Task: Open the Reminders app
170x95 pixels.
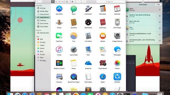Action: click(x=88, y=77)
